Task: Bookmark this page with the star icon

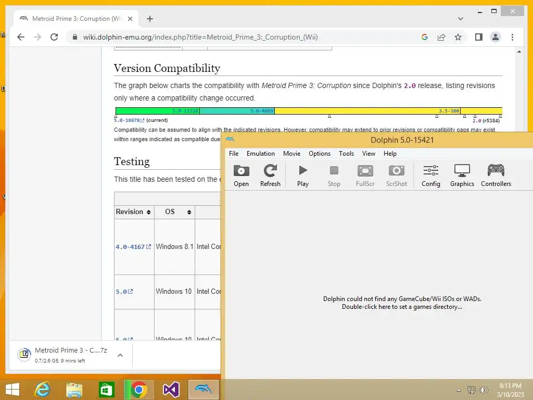Action: [458, 37]
